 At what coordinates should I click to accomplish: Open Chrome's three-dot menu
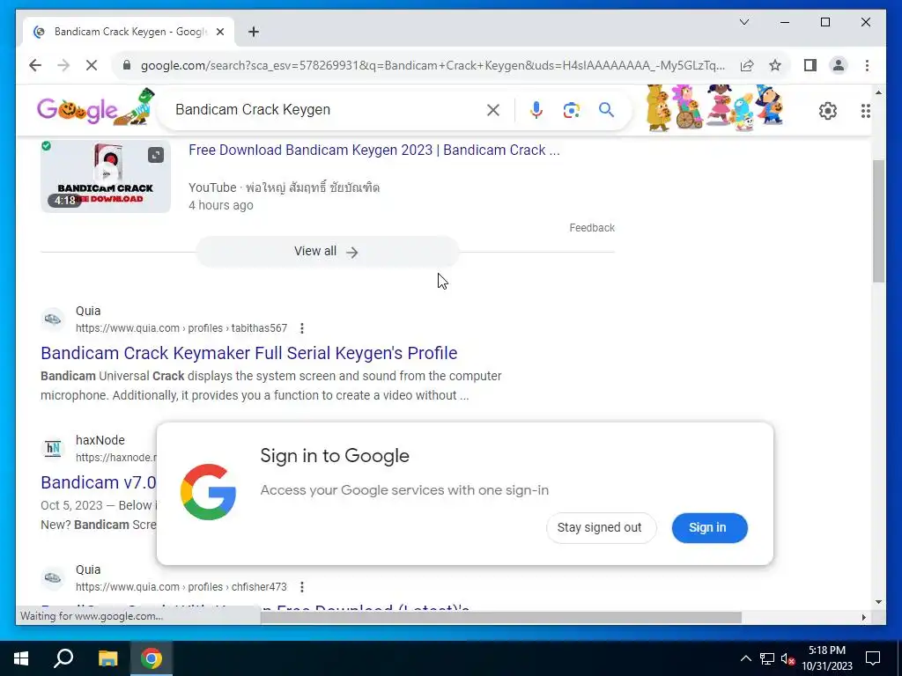coord(867,65)
